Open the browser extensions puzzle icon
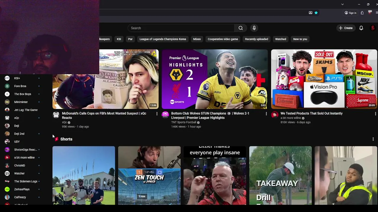This screenshot has height=212, width=378. coord(362,13)
